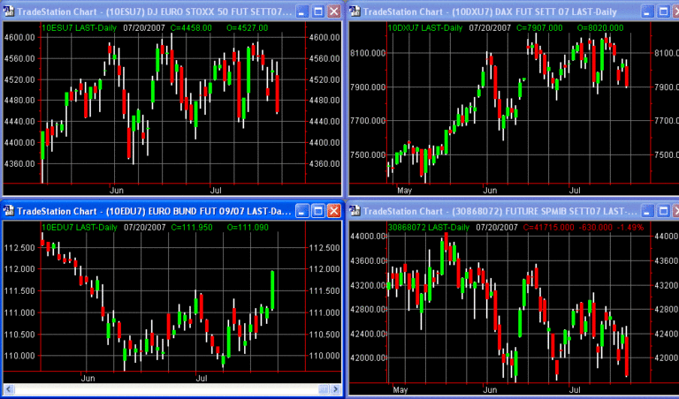Minimize the DJ Euro Stoxx 50 chart window
679x399 pixels.
(x=300, y=11)
